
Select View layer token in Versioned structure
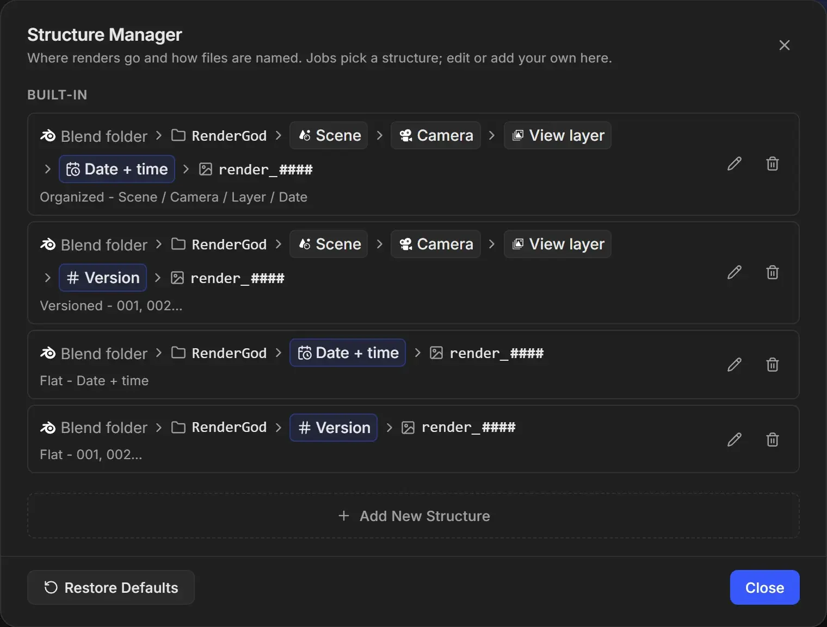pos(558,244)
